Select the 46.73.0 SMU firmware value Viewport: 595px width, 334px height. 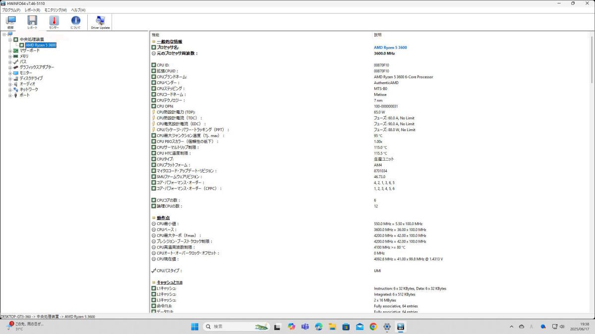(x=380, y=177)
